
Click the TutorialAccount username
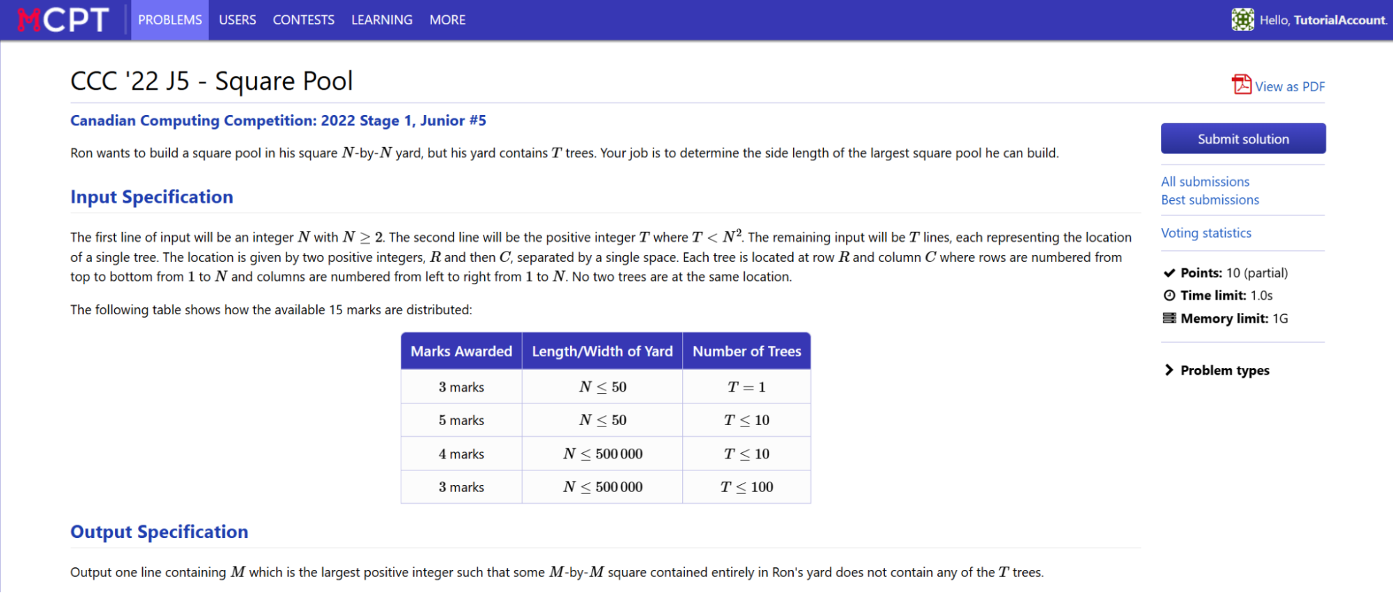pos(1340,20)
